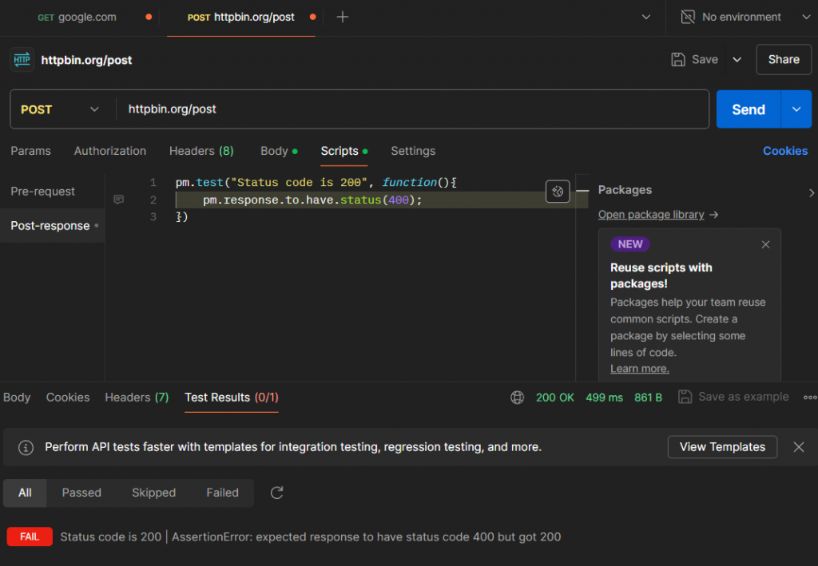
Task: Open the No environment selector
Action: (x=743, y=17)
